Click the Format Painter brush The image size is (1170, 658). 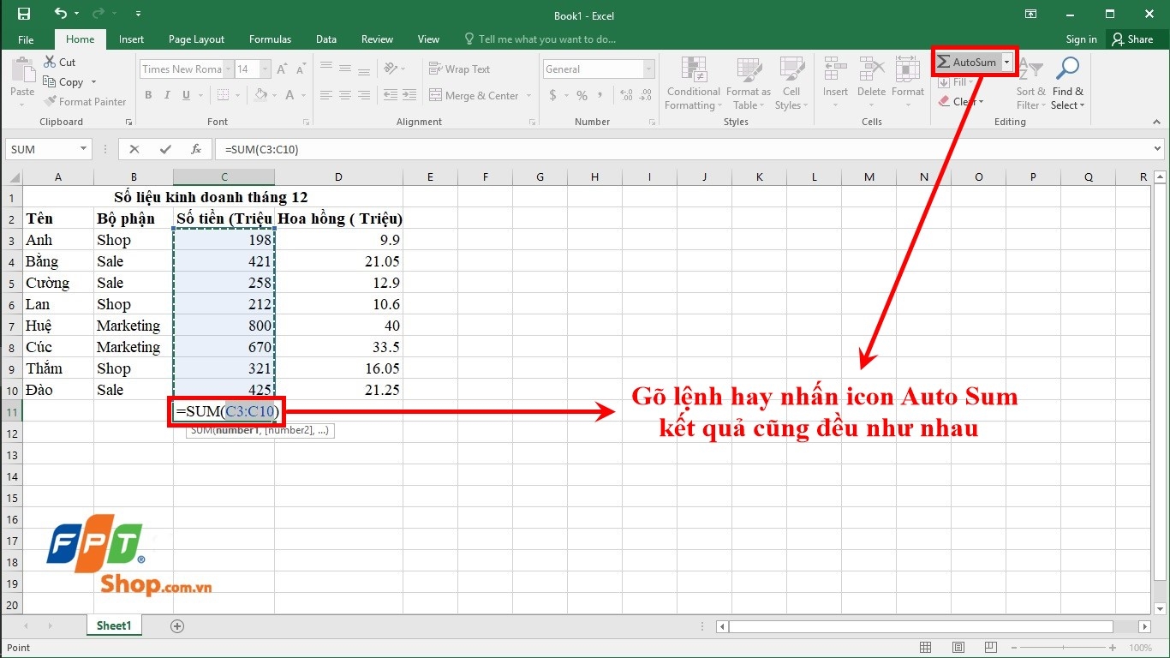[85, 101]
